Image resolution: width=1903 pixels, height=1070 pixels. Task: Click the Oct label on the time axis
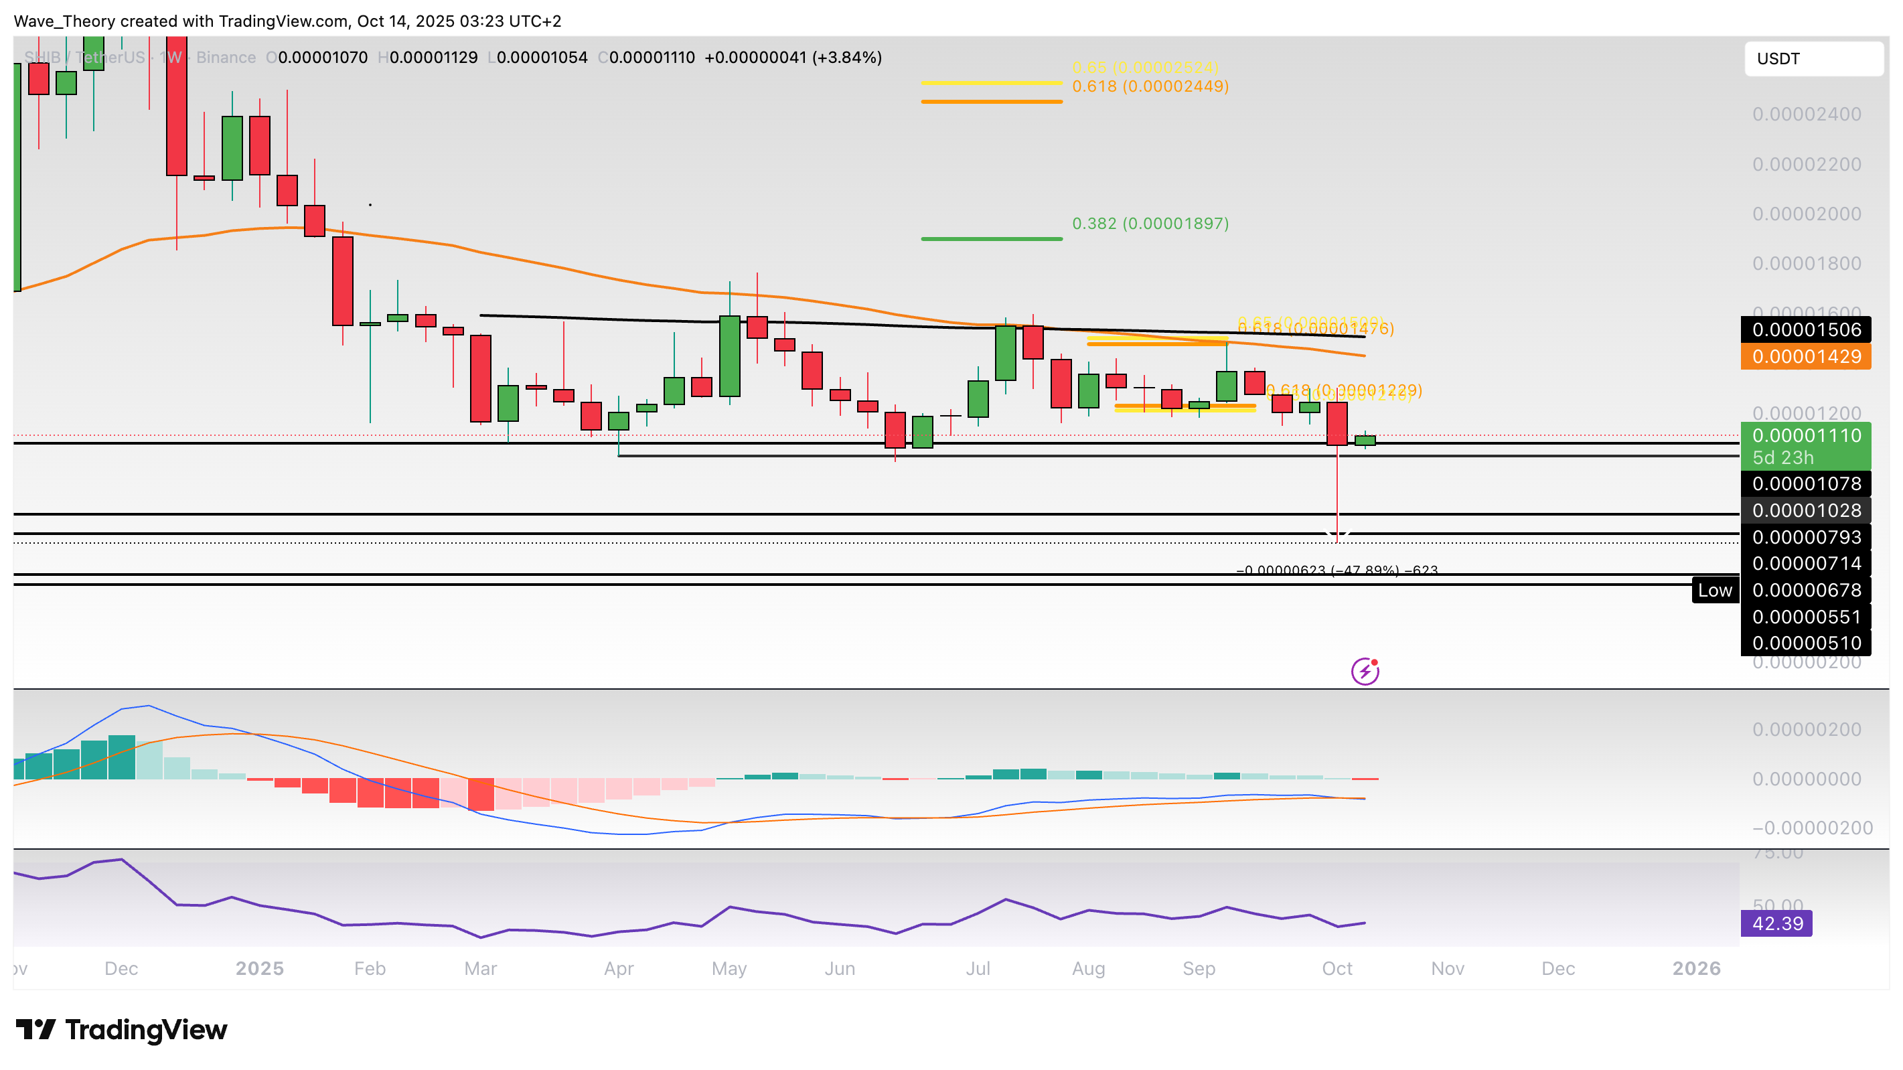[x=1337, y=968]
